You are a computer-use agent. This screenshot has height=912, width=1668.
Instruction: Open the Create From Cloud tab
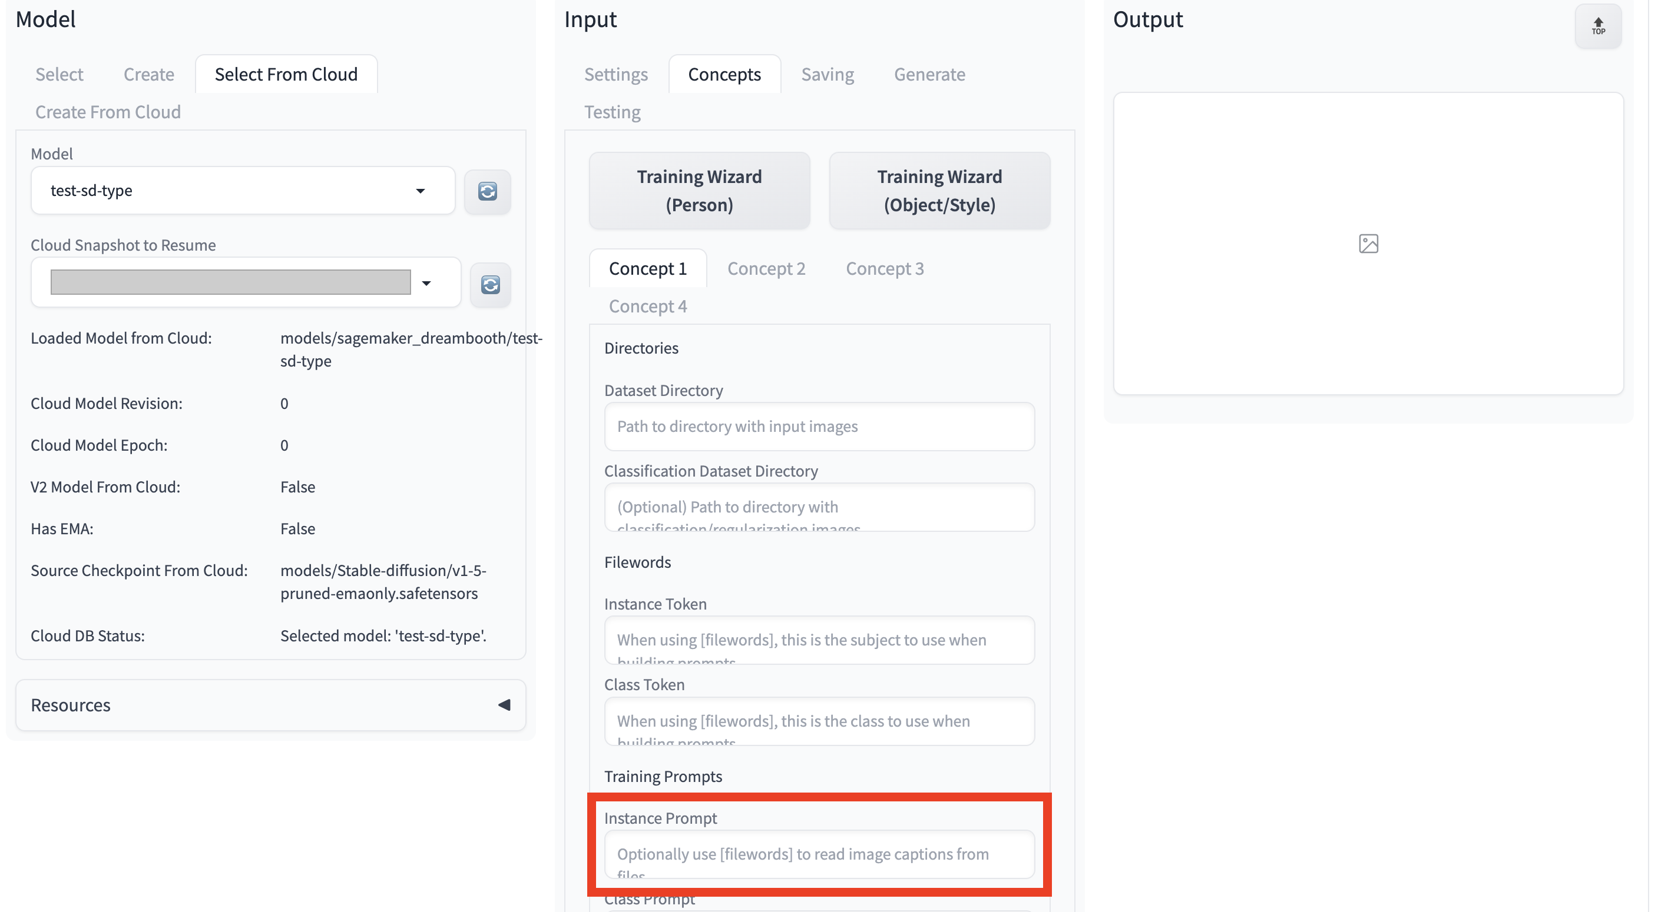[x=107, y=112]
